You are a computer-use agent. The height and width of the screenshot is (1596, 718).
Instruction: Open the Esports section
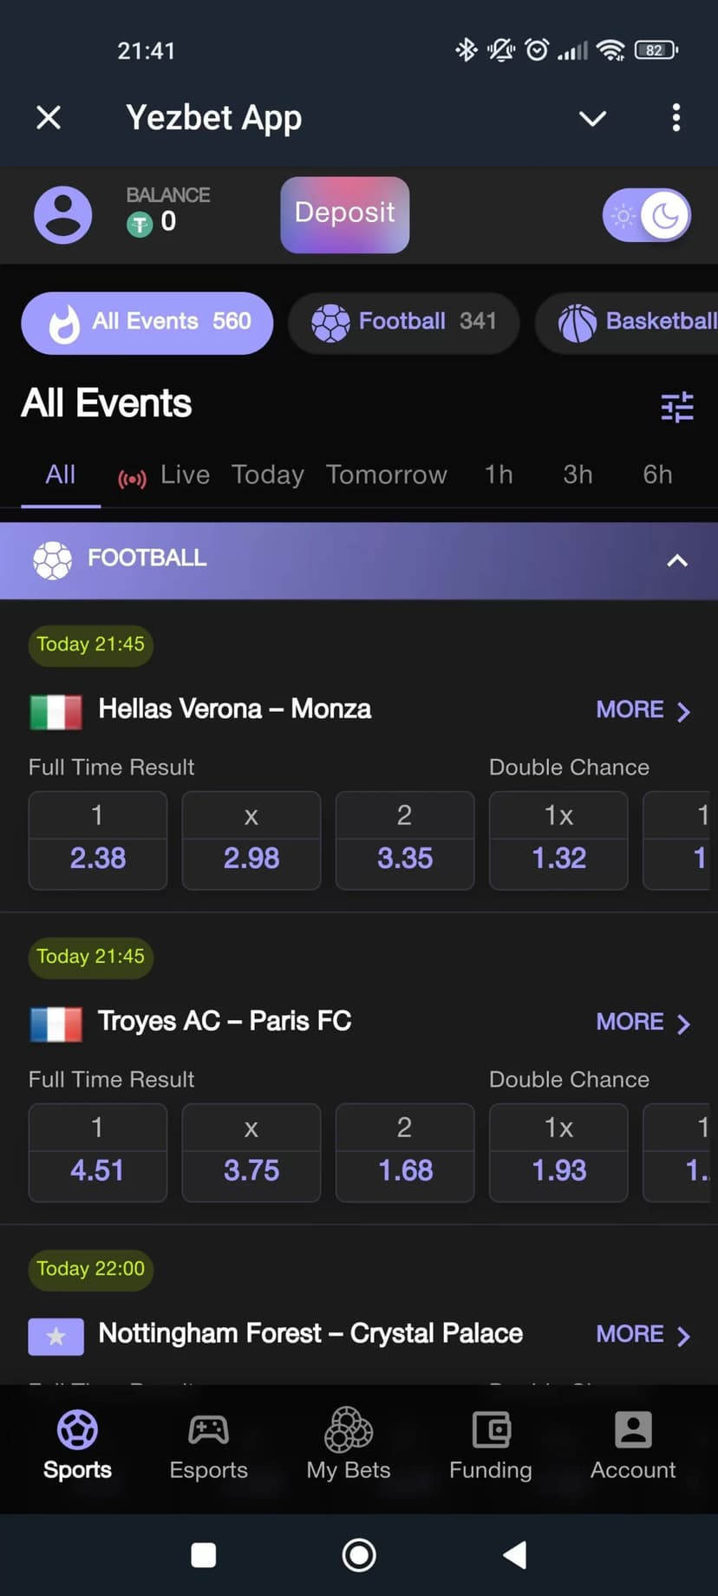click(x=208, y=1447)
